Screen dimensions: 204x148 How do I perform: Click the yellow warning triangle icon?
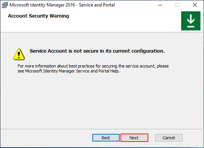[x=19, y=54]
